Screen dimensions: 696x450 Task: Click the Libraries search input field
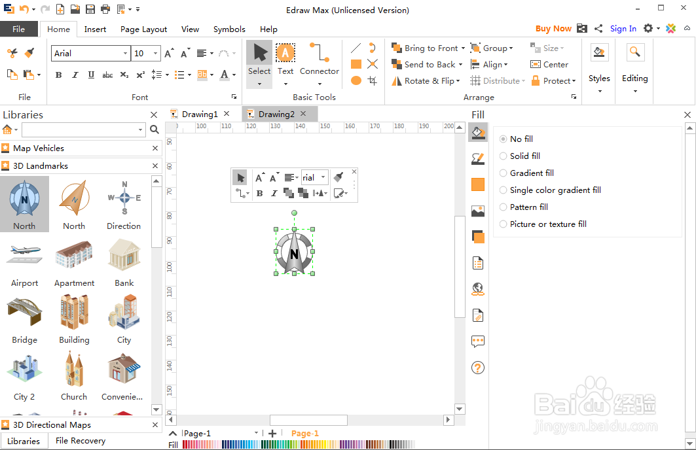(x=80, y=130)
